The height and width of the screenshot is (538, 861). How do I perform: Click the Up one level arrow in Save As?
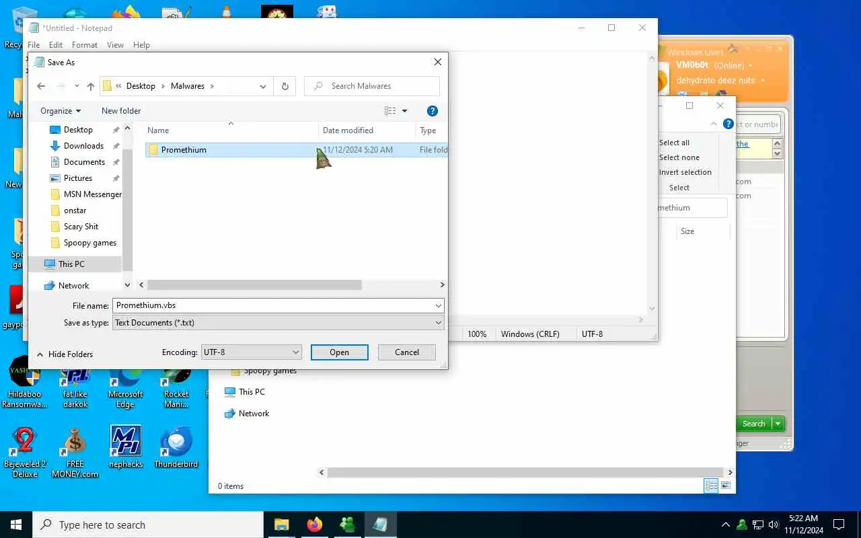pyautogui.click(x=91, y=86)
